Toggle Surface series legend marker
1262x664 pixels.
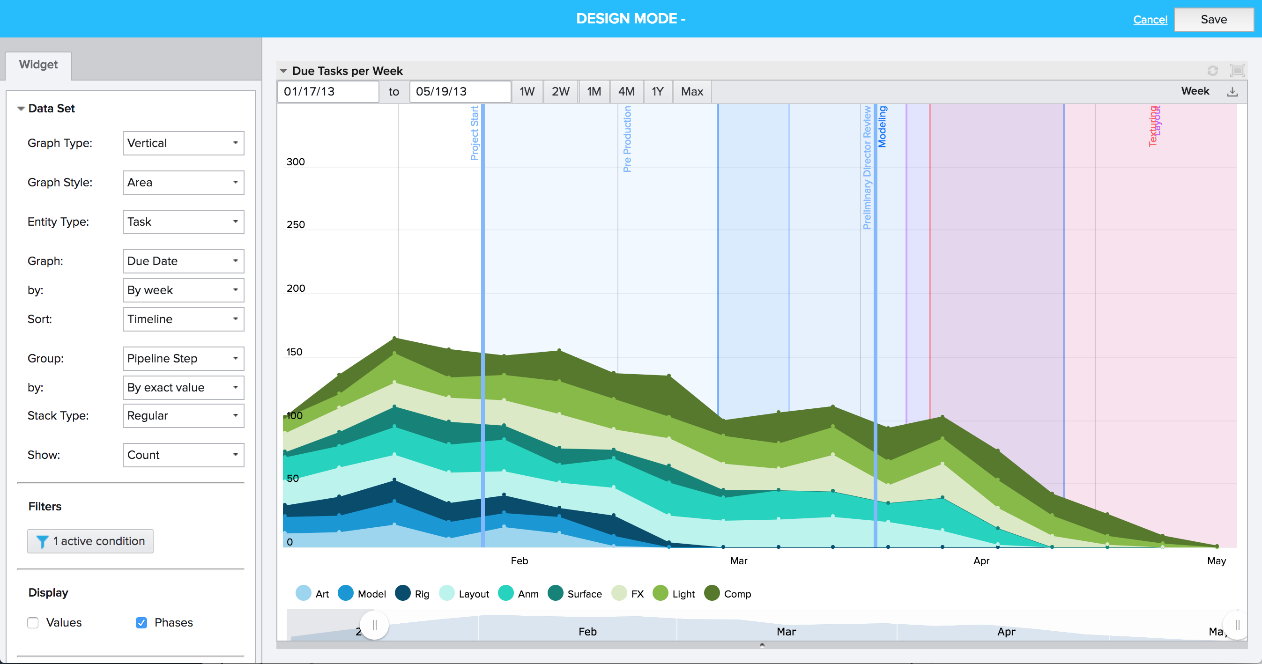point(556,593)
